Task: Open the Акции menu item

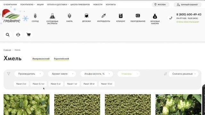Action: (40, 4)
